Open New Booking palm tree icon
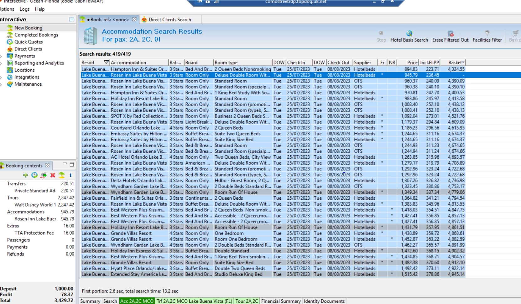Image resolution: width=521 pixels, height=304 pixels. [x=10, y=28]
